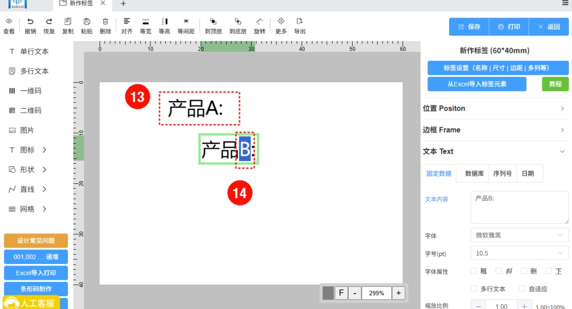Viewport: 572px width, 309px height.
Task: Expand 图标 submenu arrow
Action: coord(44,150)
